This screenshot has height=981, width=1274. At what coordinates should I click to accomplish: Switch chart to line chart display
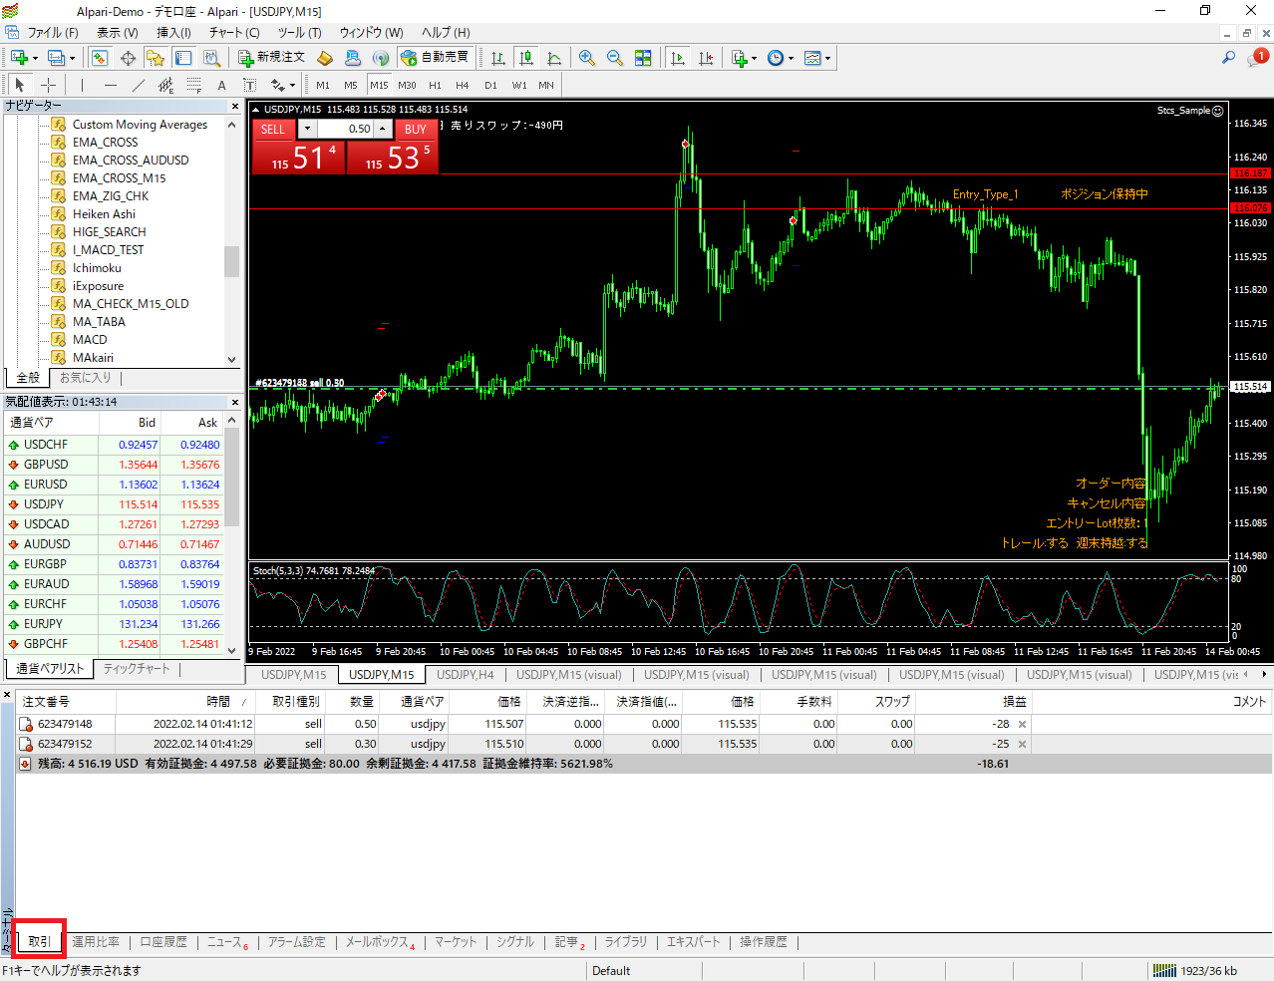click(x=554, y=58)
